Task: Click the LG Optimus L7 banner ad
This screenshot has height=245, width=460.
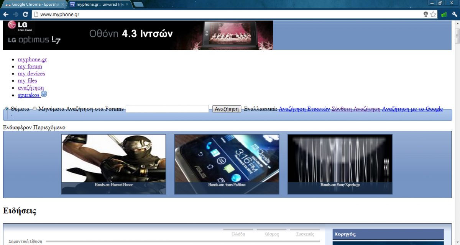Action: click(138, 35)
